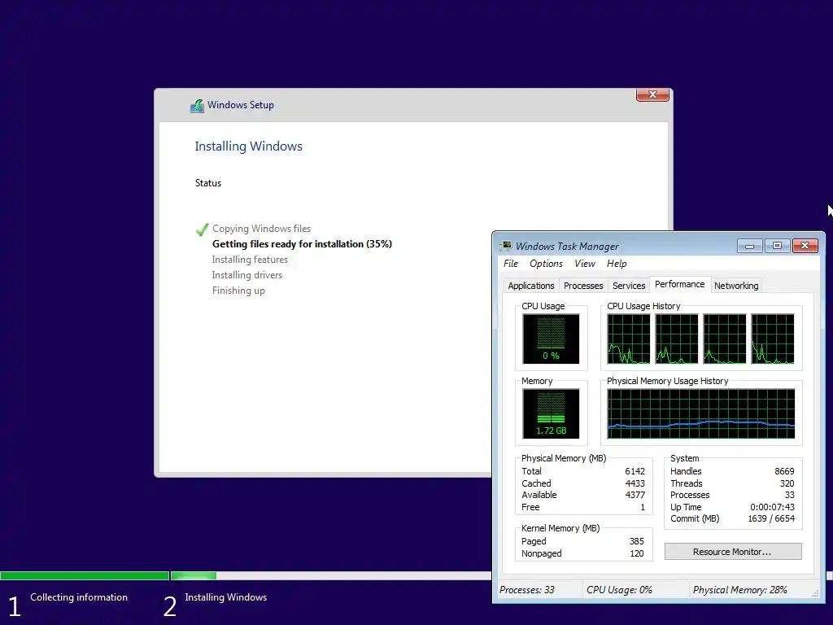Click the Available memory value 4377
This screenshot has height=625, width=833.
(x=635, y=495)
